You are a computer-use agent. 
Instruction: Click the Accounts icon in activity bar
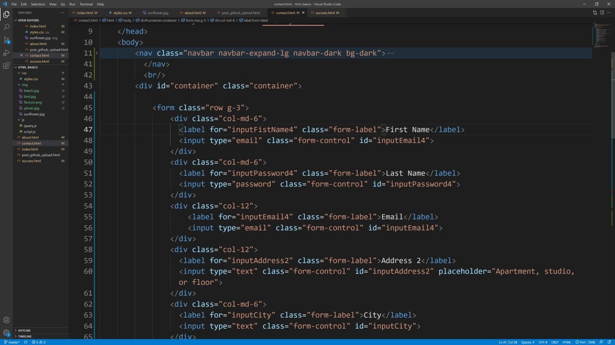[6, 320]
